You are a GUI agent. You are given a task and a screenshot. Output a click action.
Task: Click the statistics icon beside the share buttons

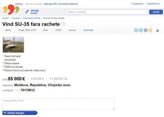(157, 30)
